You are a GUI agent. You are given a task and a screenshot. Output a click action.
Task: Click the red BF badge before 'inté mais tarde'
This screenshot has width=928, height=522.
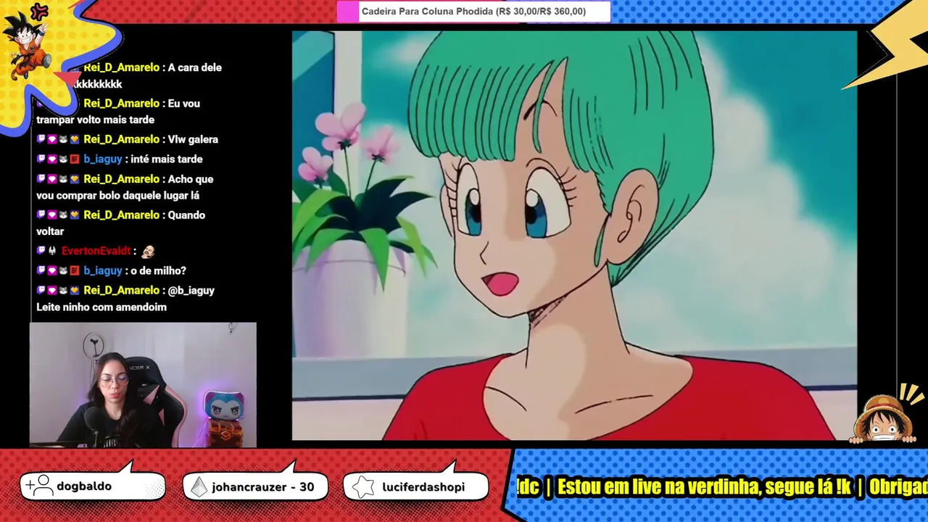74,159
